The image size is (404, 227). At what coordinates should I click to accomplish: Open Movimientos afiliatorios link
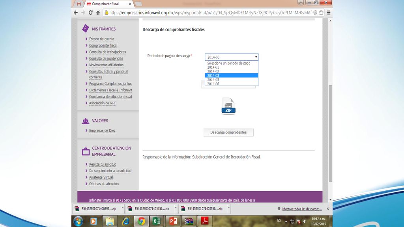click(x=106, y=65)
